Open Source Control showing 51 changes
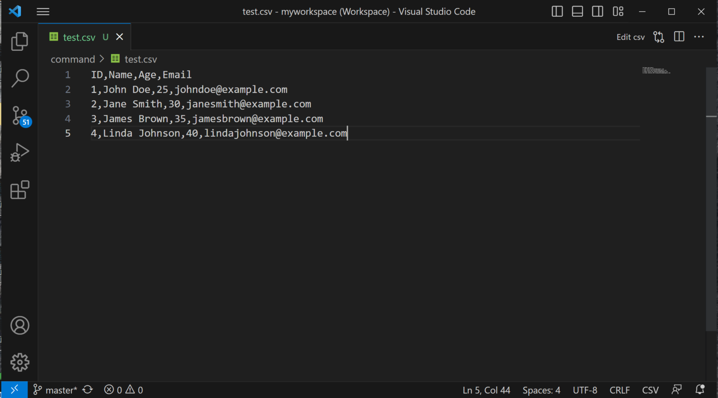The width and height of the screenshot is (718, 398). click(x=20, y=115)
